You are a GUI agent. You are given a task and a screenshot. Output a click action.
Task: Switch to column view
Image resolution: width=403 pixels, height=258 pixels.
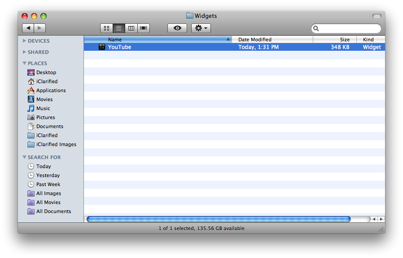131,28
